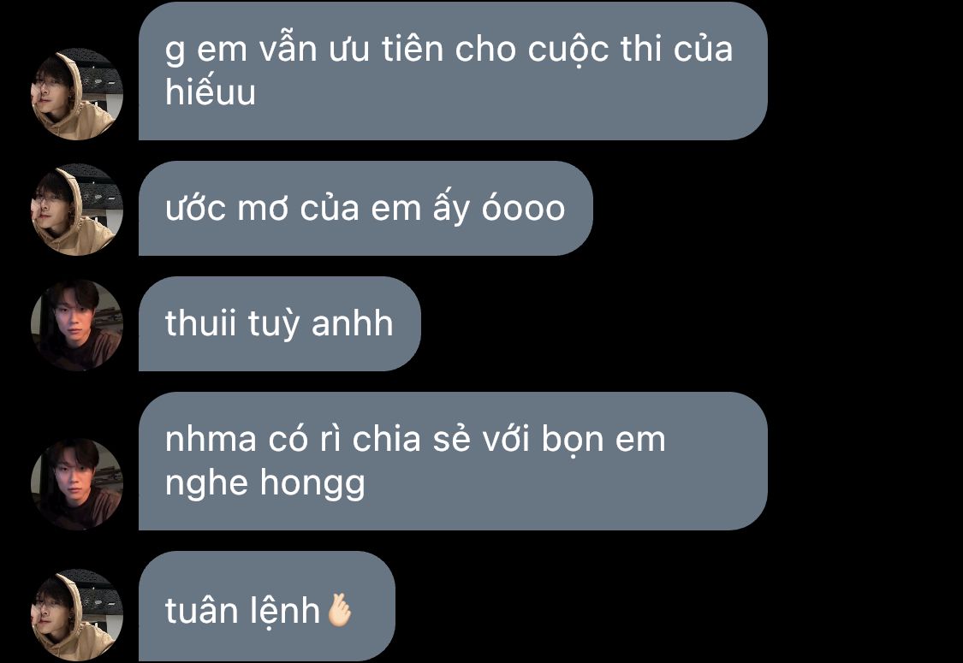Screen dimensions: 963x663
Task: Click the word 'thuii' in the third bubble
Action: pyautogui.click(x=200, y=323)
